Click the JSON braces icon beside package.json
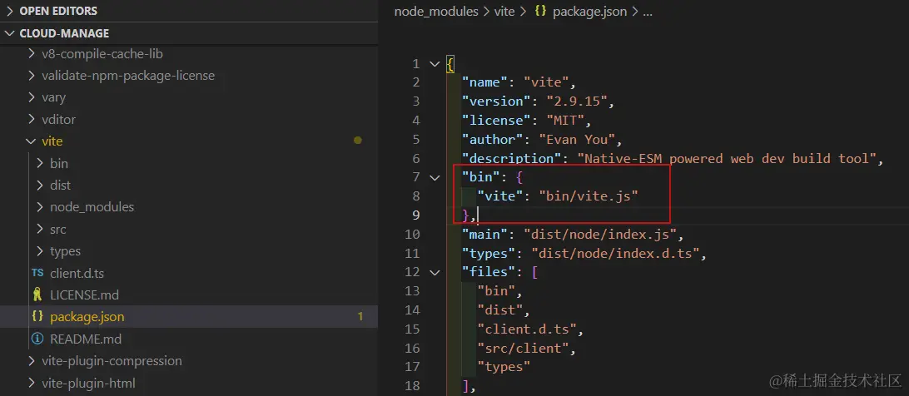909x396 pixels. [37, 317]
